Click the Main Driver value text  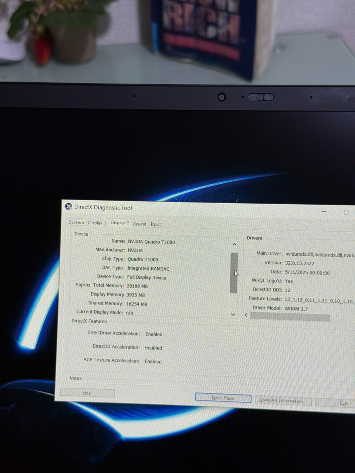click(x=319, y=254)
